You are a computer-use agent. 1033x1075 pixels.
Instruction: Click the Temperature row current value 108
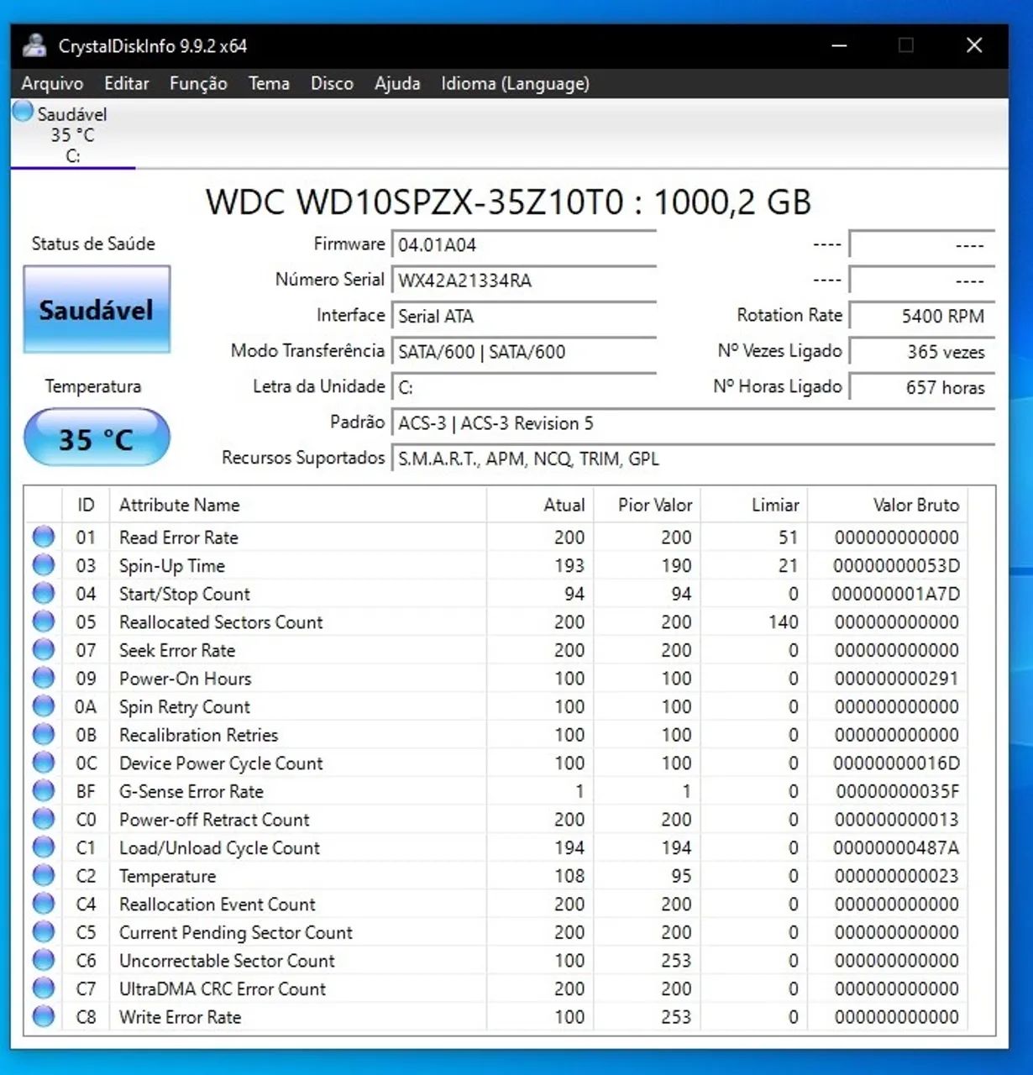coord(569,876)
